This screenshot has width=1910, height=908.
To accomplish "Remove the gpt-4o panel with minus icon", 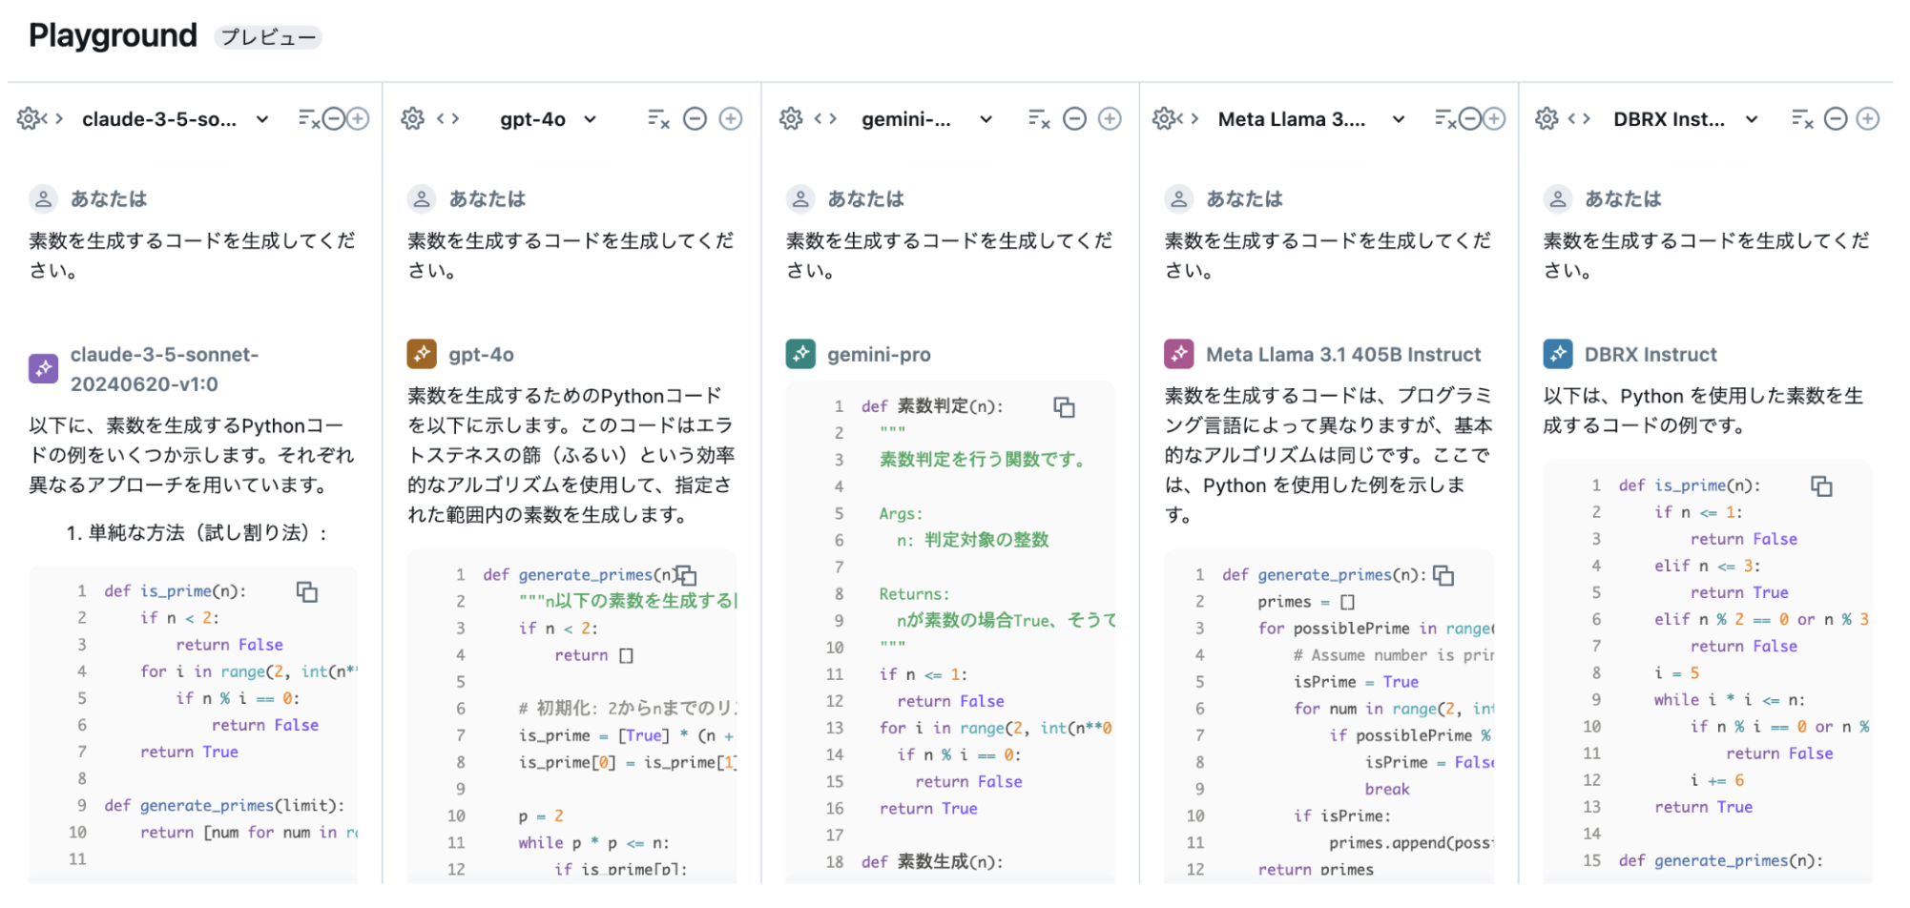I will pos(695,118).
